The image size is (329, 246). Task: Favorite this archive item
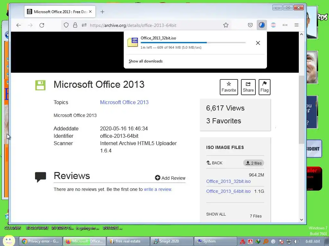[x=229, y=87]
